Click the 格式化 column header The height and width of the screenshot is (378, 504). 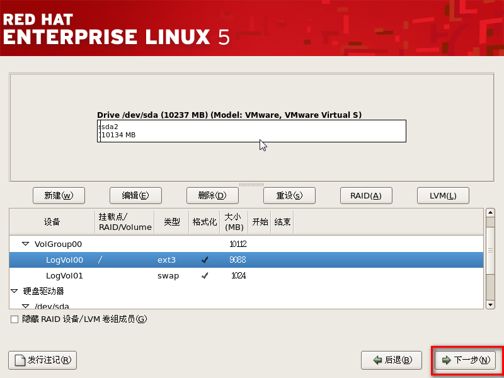coord(204,222)
